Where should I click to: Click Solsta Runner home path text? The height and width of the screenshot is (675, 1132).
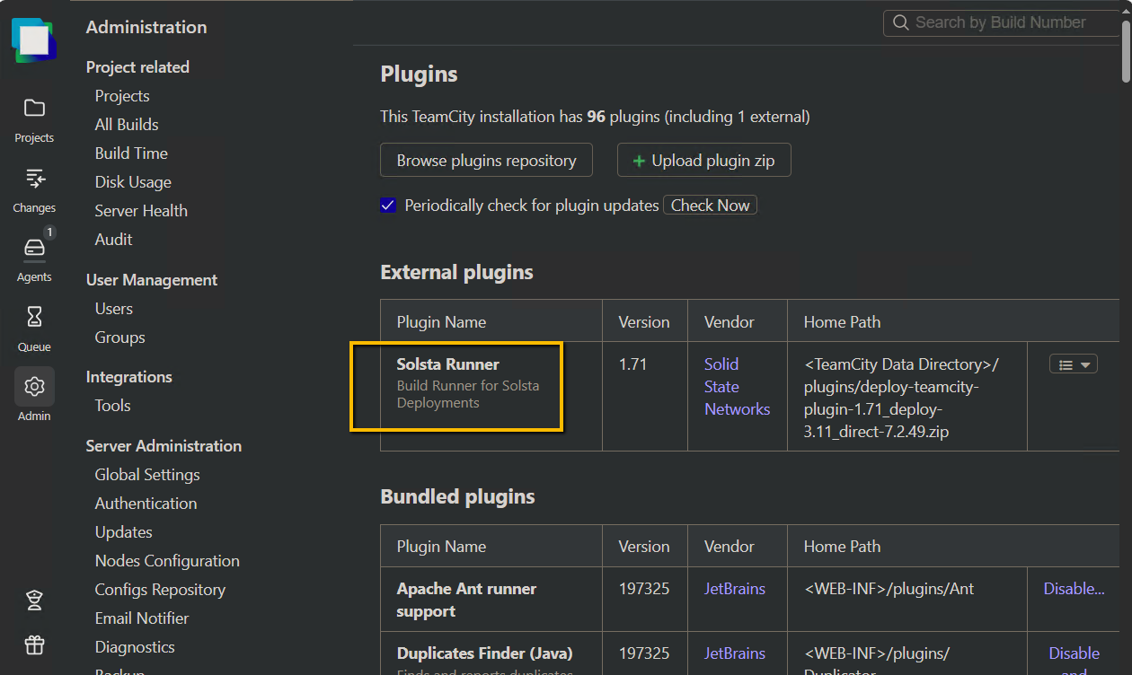901,398
